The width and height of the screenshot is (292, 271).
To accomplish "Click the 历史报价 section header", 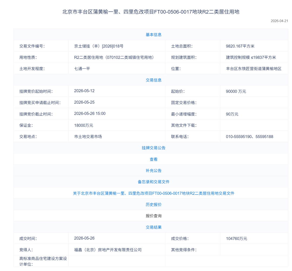I will click(x=154, y=205).
